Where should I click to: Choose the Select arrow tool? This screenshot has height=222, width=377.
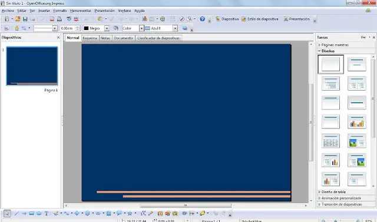click(x=7, y=213)
